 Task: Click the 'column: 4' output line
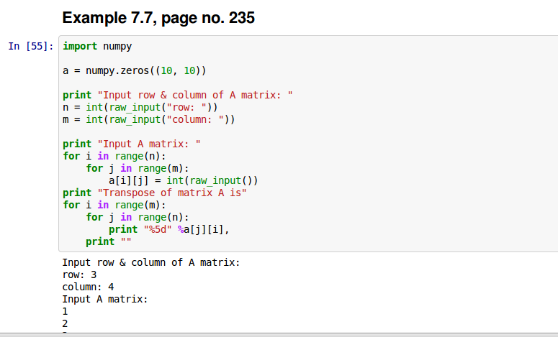(88, 286)
